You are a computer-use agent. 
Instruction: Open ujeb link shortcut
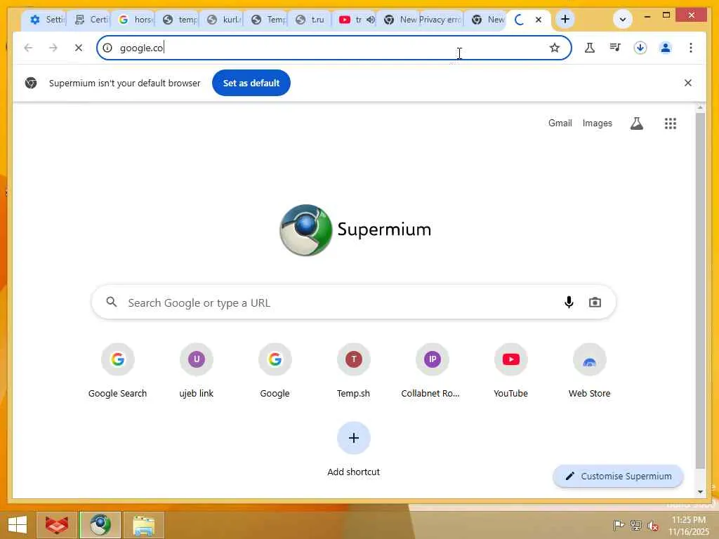197,371
